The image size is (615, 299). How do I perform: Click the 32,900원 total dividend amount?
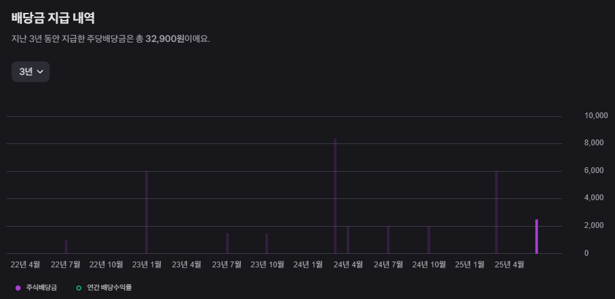(x=165, y=39)
